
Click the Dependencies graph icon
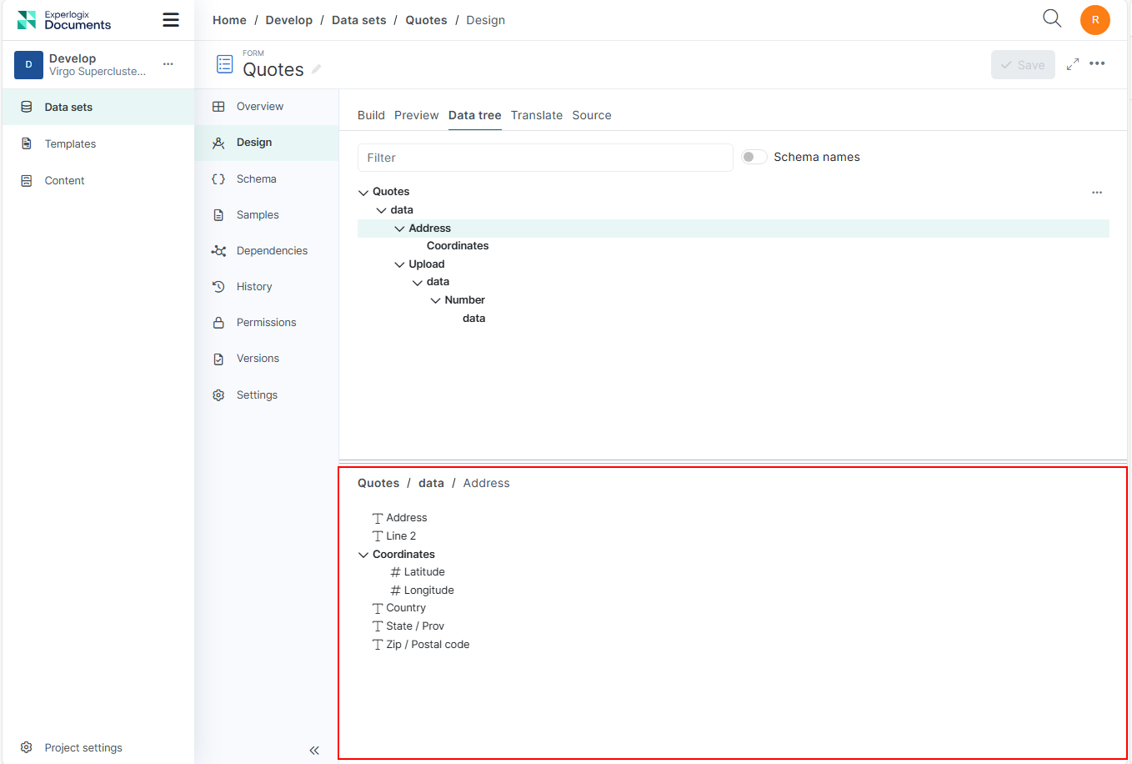(218, 251)
